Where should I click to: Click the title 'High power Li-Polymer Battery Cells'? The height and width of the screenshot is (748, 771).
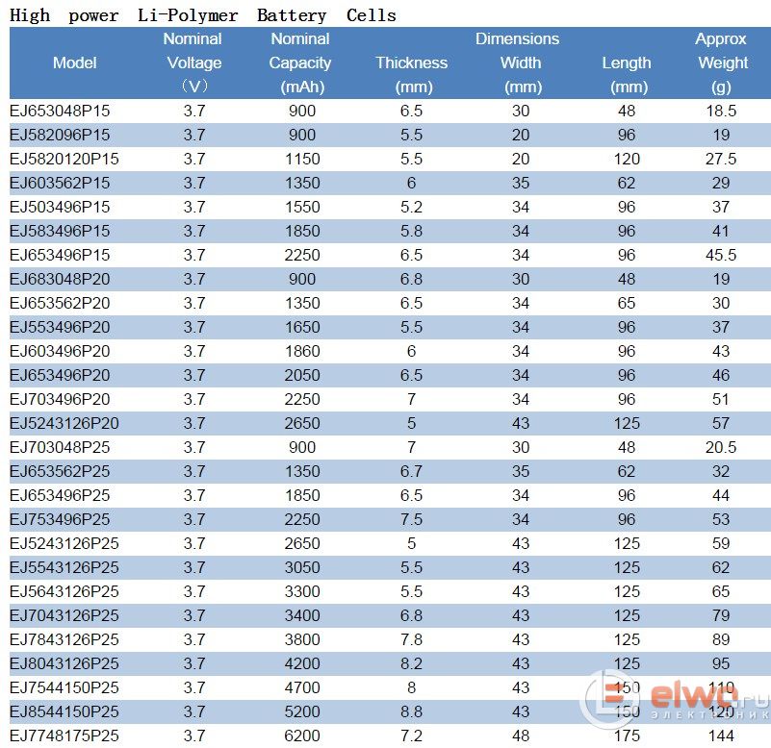pyautogui.click(x=203, y=14)
